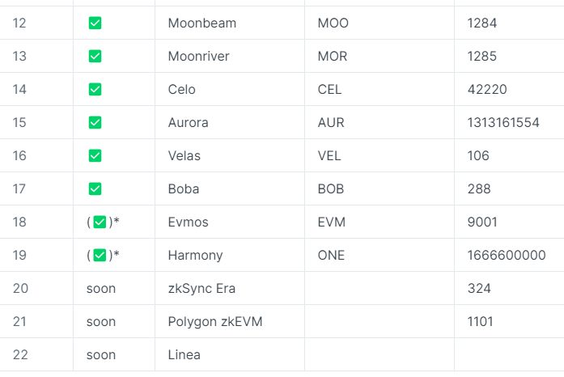
Task: Click the green checkmark beside Aurora
Action: point(95,123)
